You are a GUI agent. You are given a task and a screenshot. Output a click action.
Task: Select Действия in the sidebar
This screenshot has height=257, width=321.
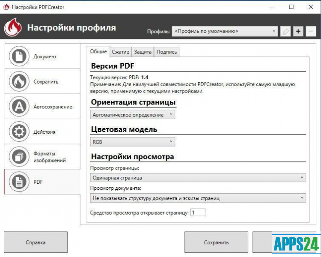[42, 131]
